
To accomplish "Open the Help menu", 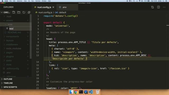I will pos(49,1).
